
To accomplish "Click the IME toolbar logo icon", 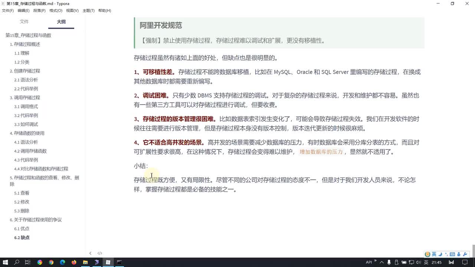I will [427, 254].
